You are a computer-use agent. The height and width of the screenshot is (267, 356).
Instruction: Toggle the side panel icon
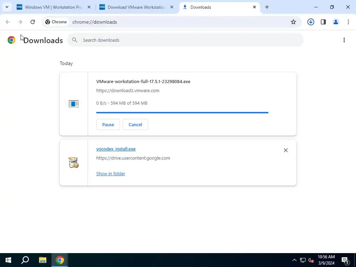[323, 22]
